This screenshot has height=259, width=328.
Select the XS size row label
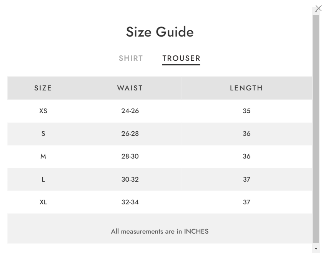43,111
